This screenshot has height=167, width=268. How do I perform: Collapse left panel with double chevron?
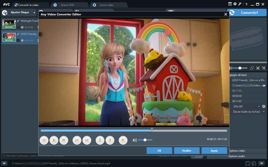pyautogui.click(x=4, y=163)
